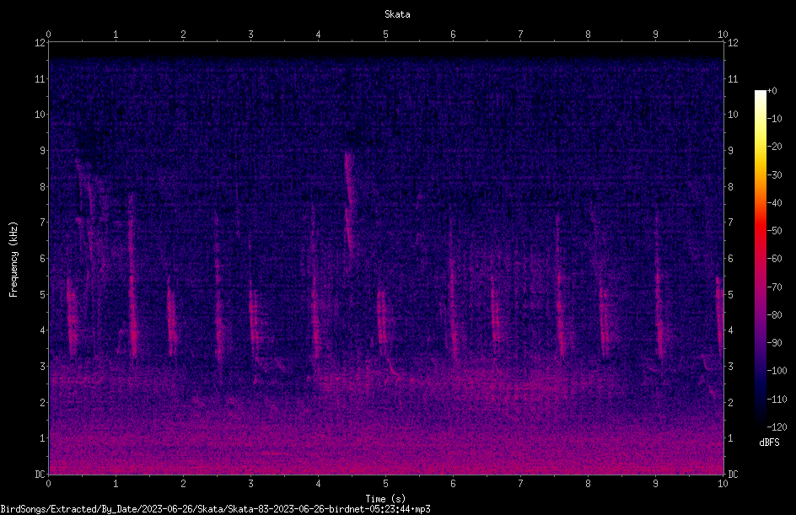Click the "1" label on the right frequency axis
Image resolution: width=796 pixels, height=515 pixels.
(x=730, y=438)
